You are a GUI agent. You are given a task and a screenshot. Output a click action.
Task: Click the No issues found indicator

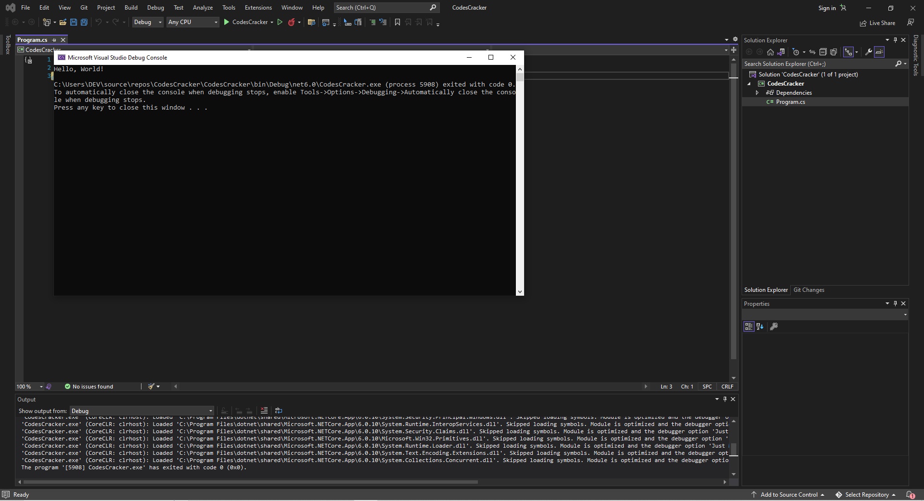click(x=89, y=387)
